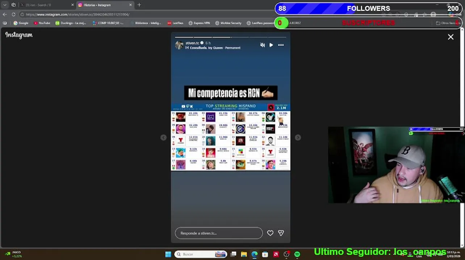Open Task View on the taskbar
Viewport: 465px width, 260px height.
234,254
